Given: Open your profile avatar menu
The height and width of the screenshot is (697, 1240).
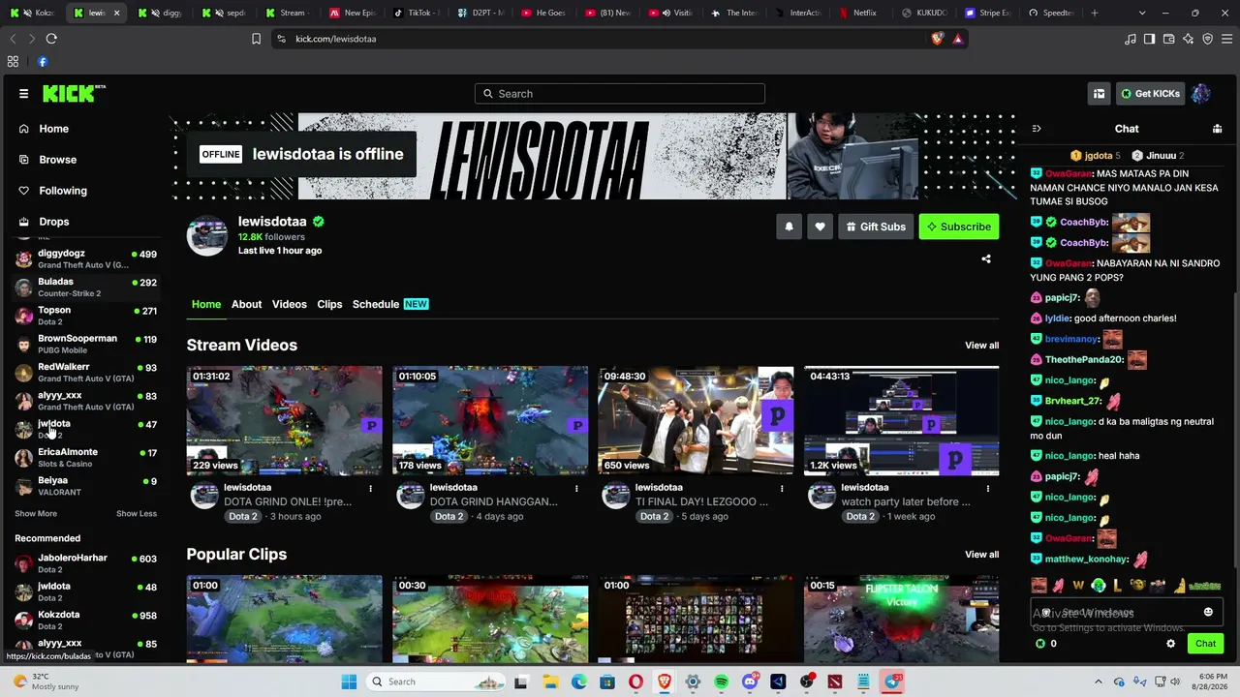Looking at the screenshot, I should [1201, 94].
